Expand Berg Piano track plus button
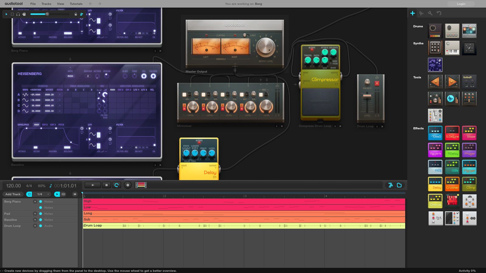This screenshot has width=486, height=273. tap(35, 201)
